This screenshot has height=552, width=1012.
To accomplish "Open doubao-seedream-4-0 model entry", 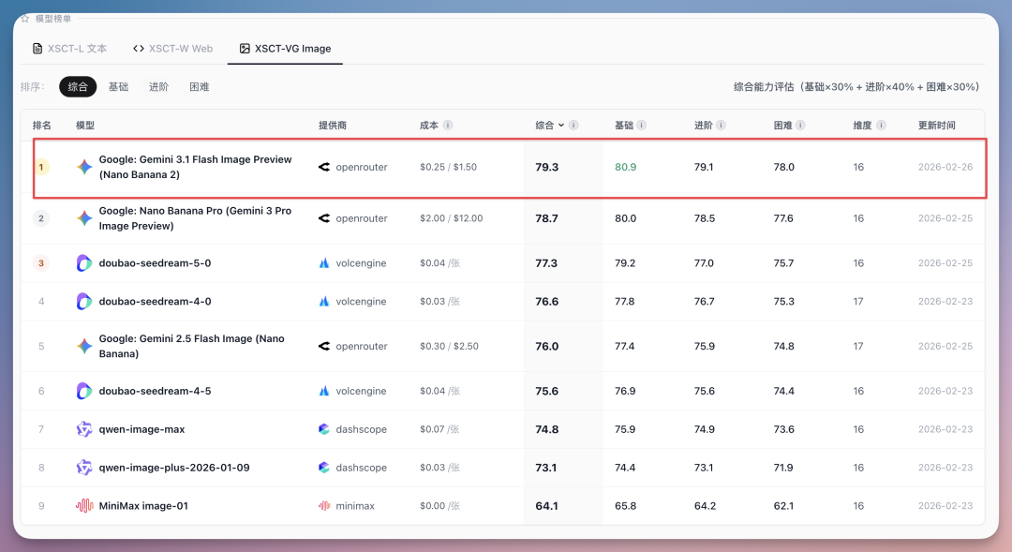I will tap(155, 301).
